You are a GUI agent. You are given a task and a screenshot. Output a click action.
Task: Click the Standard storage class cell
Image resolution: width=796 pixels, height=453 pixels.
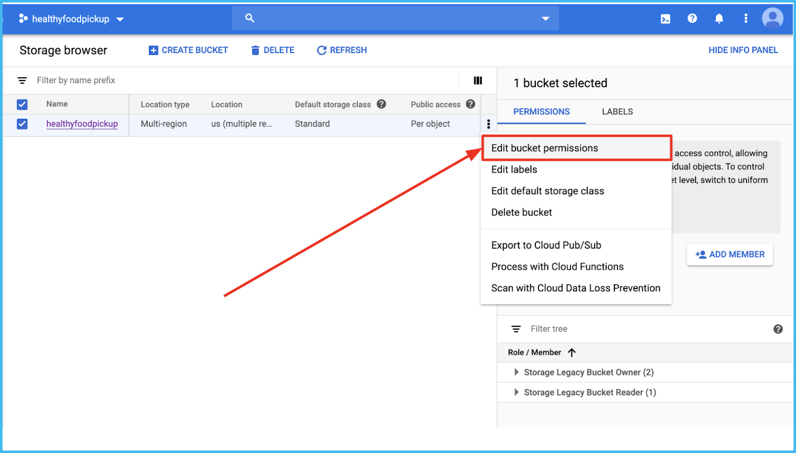click(312, 124)
